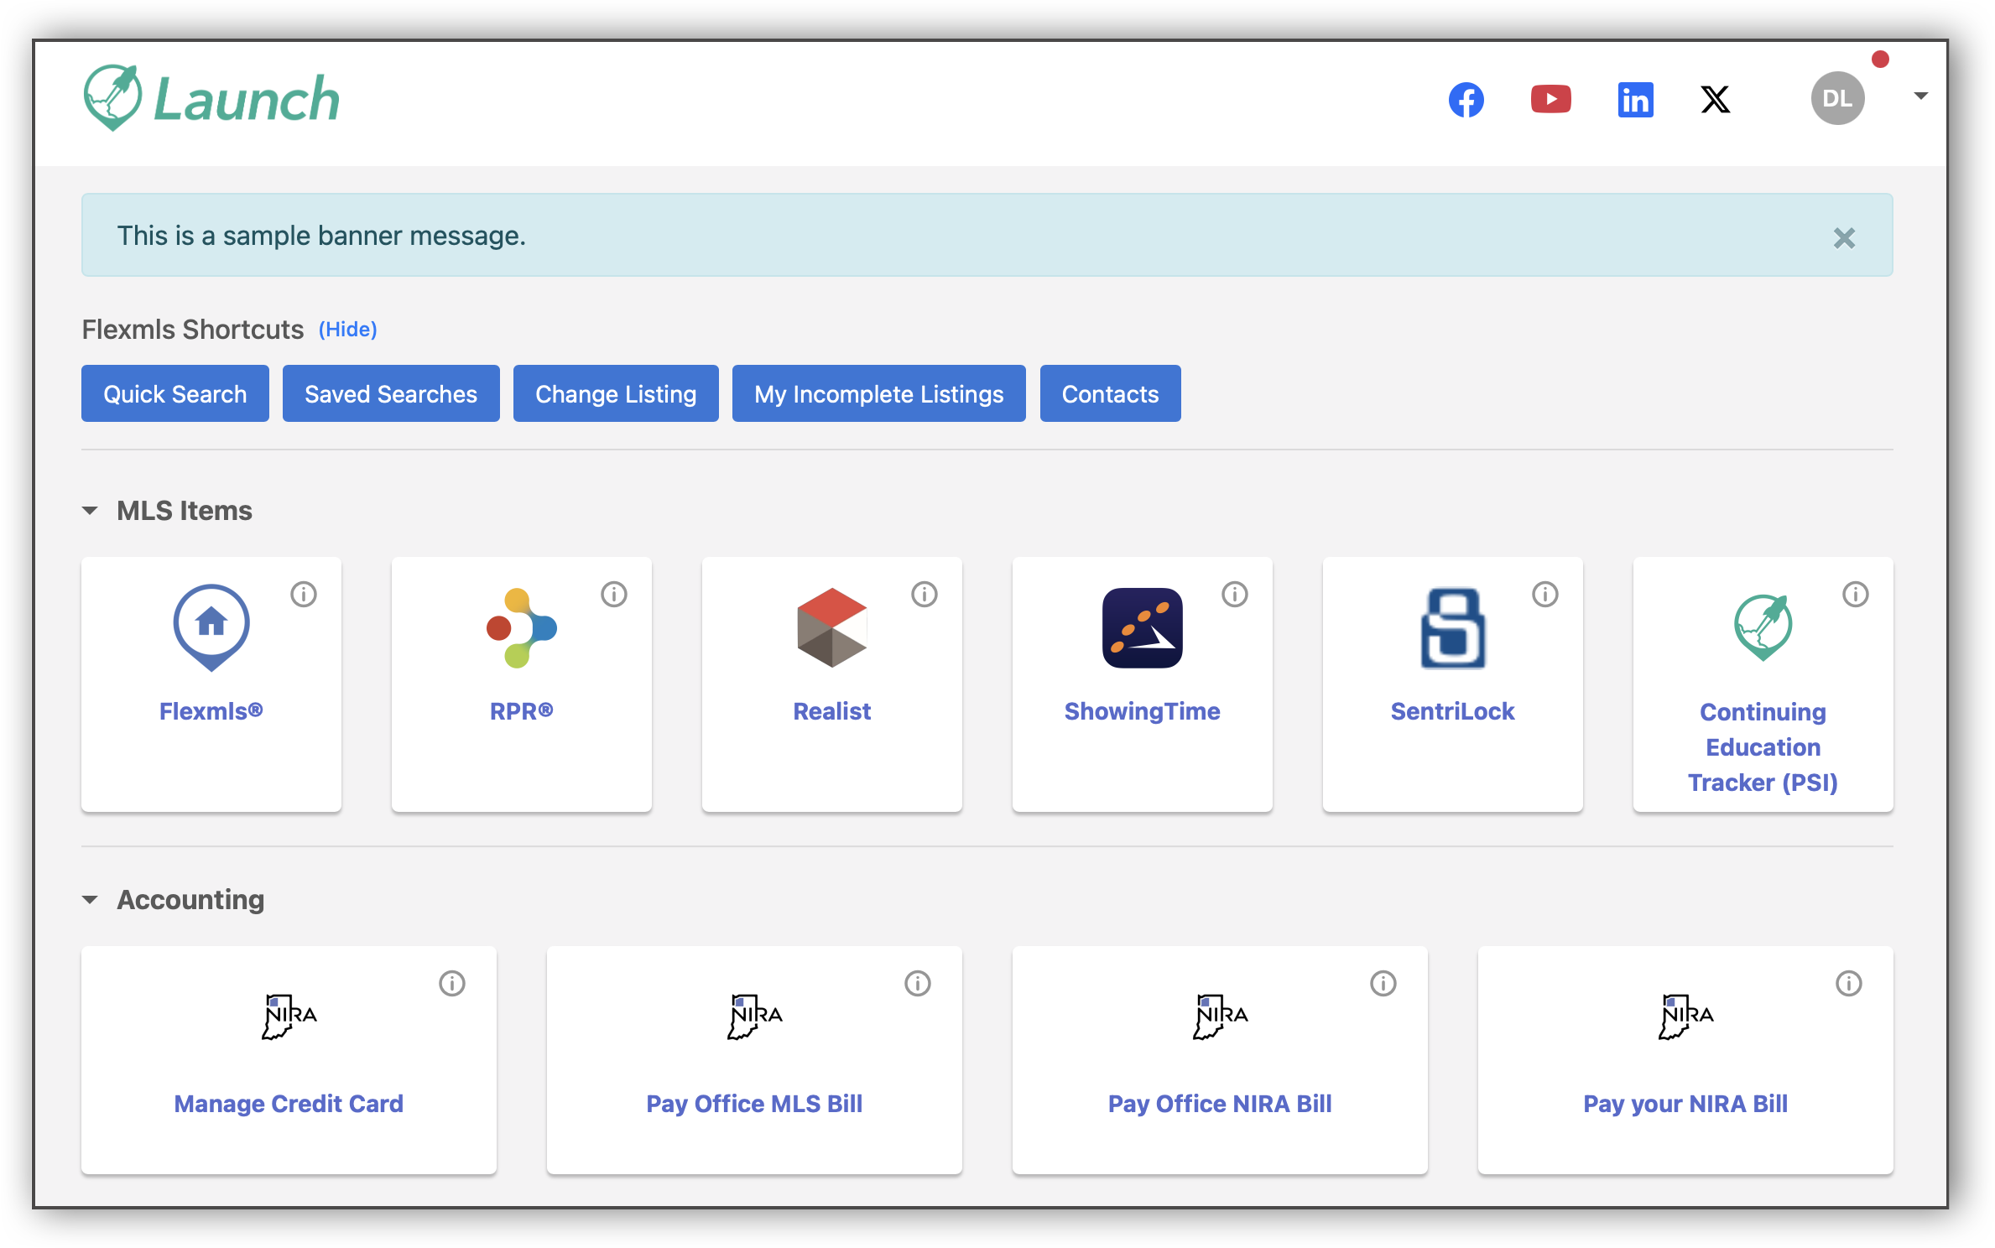Open the LinkedIn social icon

coord(1635,100)
